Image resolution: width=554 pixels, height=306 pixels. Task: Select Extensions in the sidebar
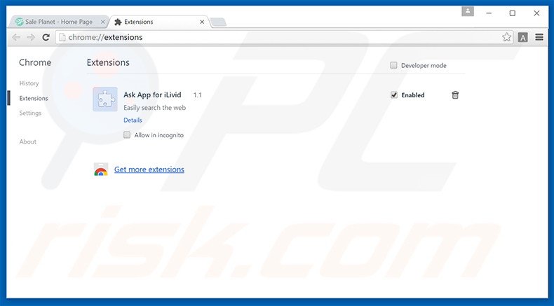click(x=34, y=98)
